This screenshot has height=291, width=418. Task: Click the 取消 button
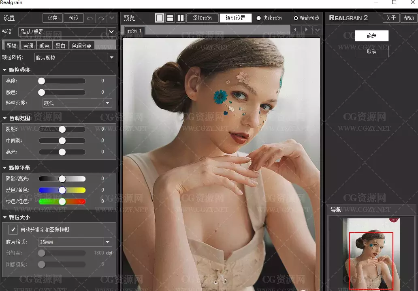371,52
